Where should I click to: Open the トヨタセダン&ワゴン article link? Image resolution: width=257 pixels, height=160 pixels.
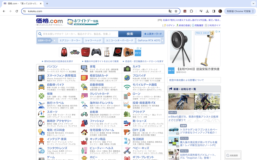(x=199, y=131)
